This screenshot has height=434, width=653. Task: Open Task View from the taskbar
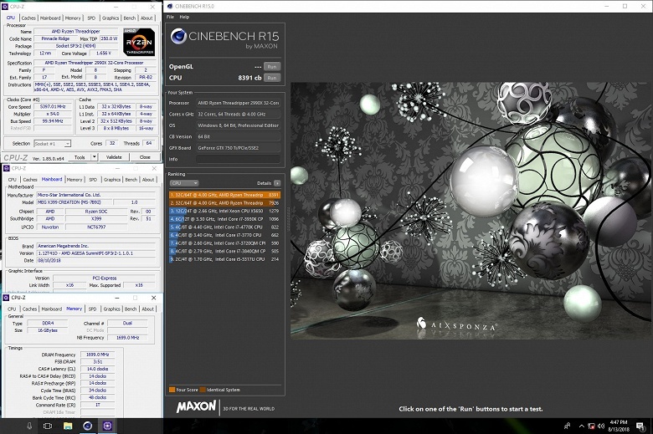[x=49, y=426]
